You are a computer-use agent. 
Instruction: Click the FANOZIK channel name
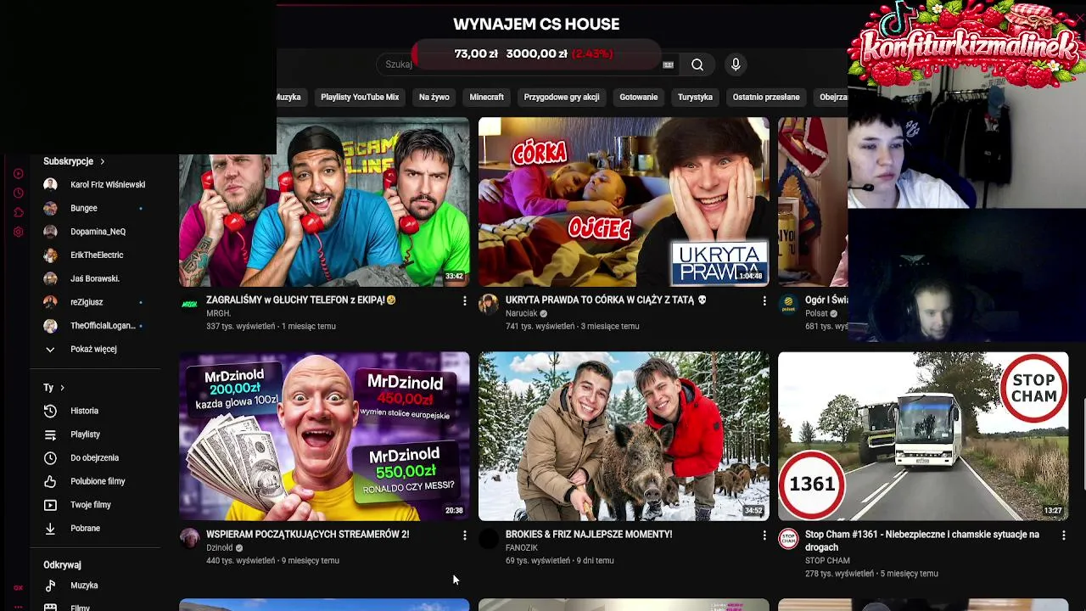point(522,548)
